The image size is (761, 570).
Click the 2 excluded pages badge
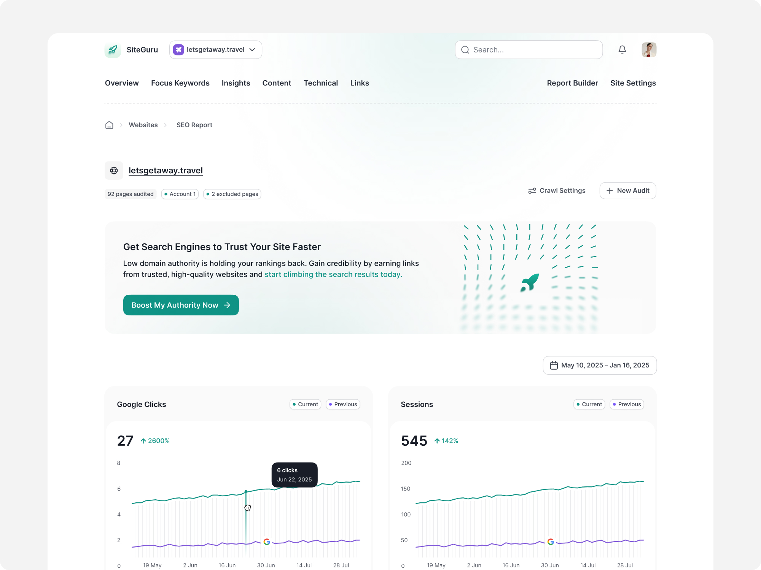pos(232,194)
